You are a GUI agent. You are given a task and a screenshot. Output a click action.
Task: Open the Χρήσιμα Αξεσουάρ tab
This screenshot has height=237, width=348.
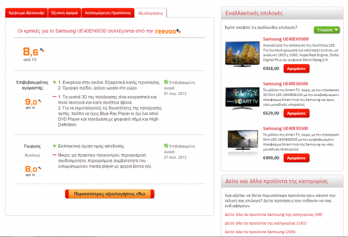(x=27, y=13)
